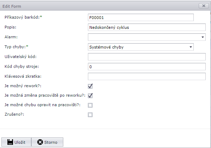Toggle 'Je možná změna pracoviště po reworku?' checkbox
The width and height of the screenshot is (211, 148).
click(90, 95)
